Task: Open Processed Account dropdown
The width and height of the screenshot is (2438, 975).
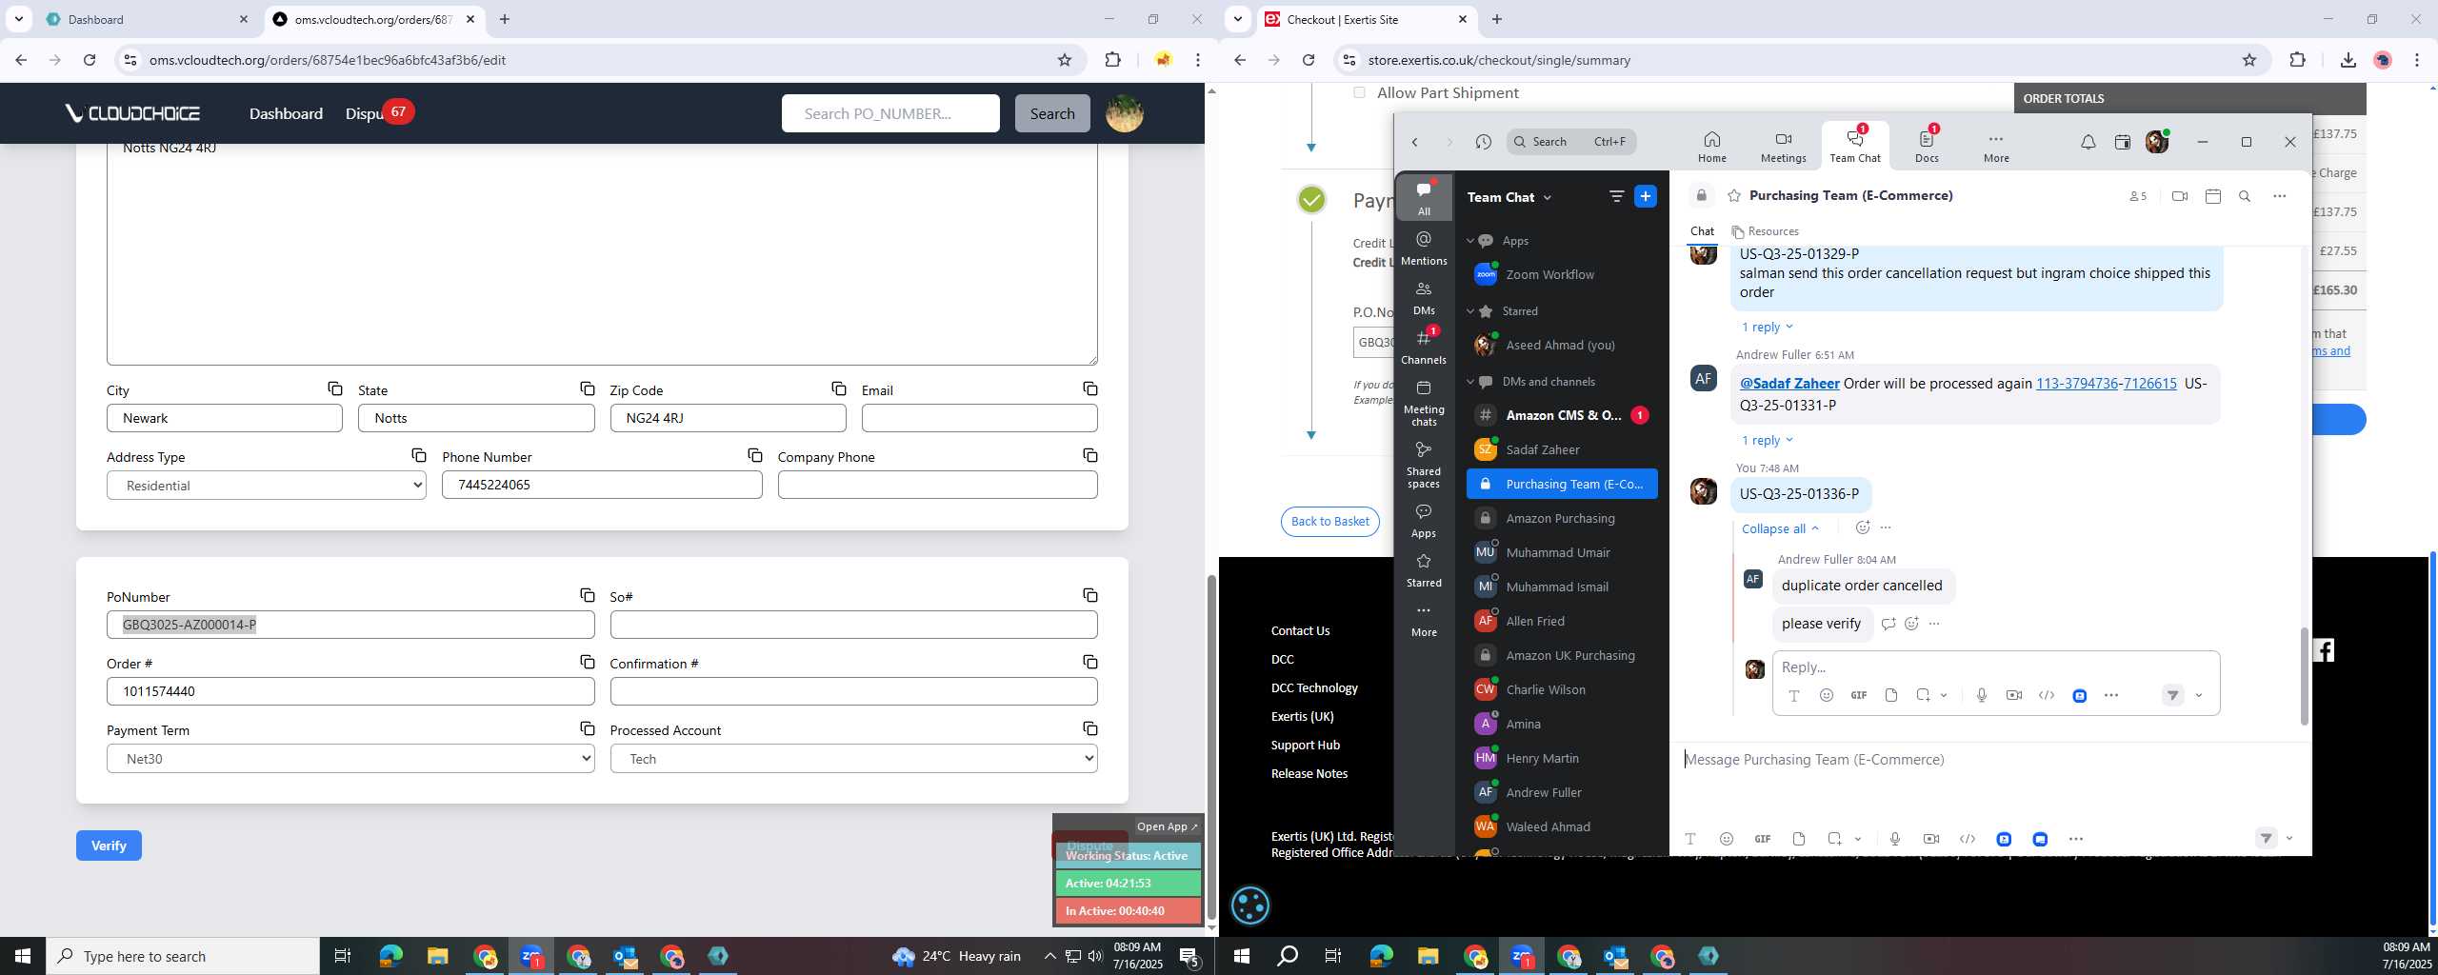Action: tap(853, 759)
